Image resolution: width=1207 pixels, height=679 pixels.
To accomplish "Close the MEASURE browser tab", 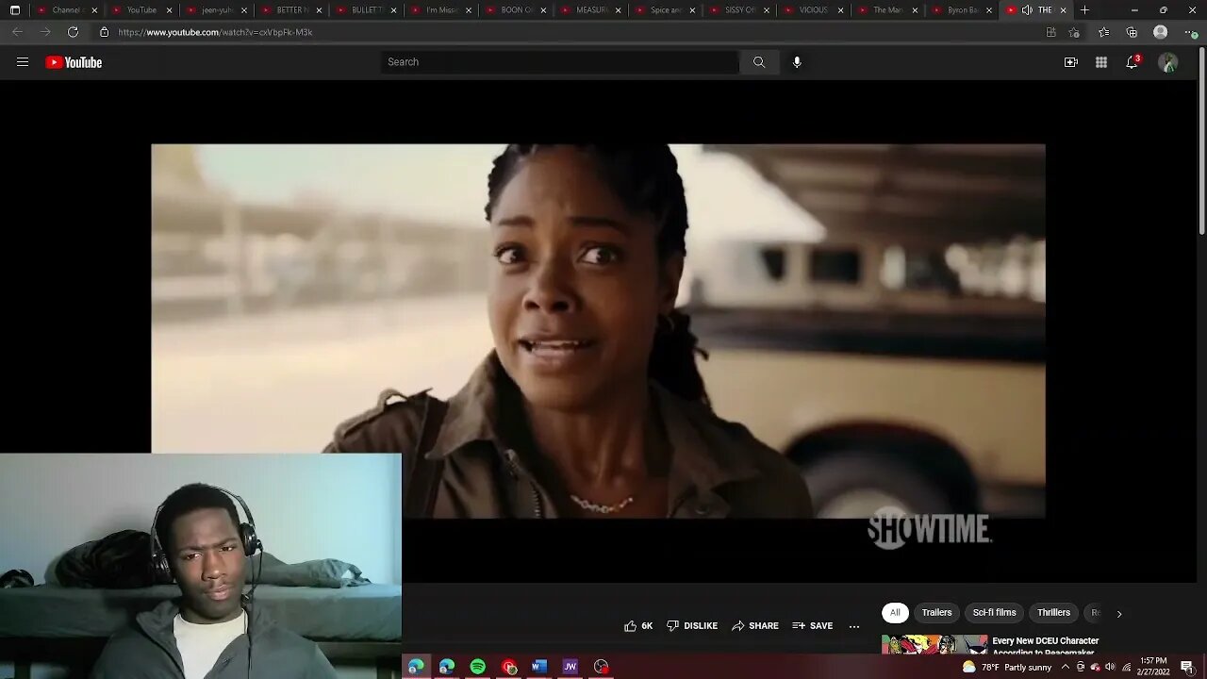I will point(618,10).
